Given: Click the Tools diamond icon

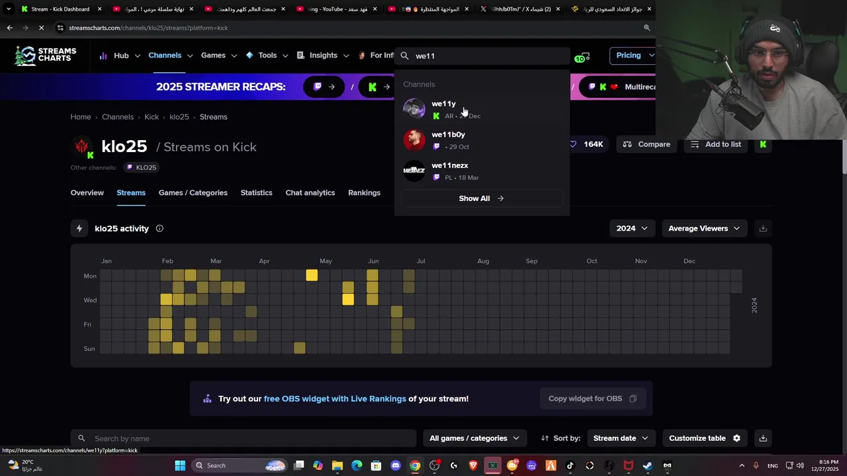Looking at the screenshot, I should click(x=249, y=56).
